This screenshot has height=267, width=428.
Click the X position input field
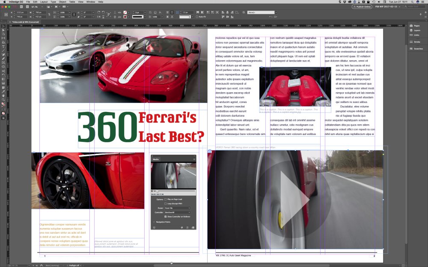(x=21, y=12)
